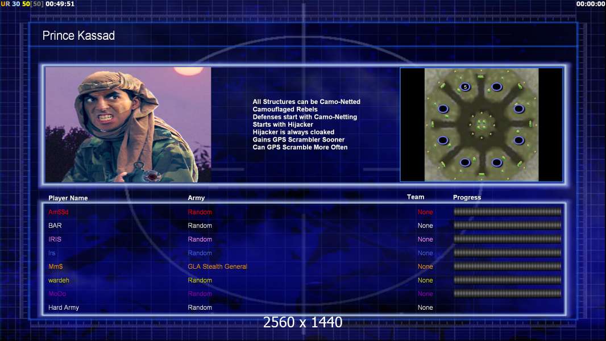This screenshot has height=341, width=606.
Task: Click Hard Army's Random army entry
Action: click(x=200, y=307)
